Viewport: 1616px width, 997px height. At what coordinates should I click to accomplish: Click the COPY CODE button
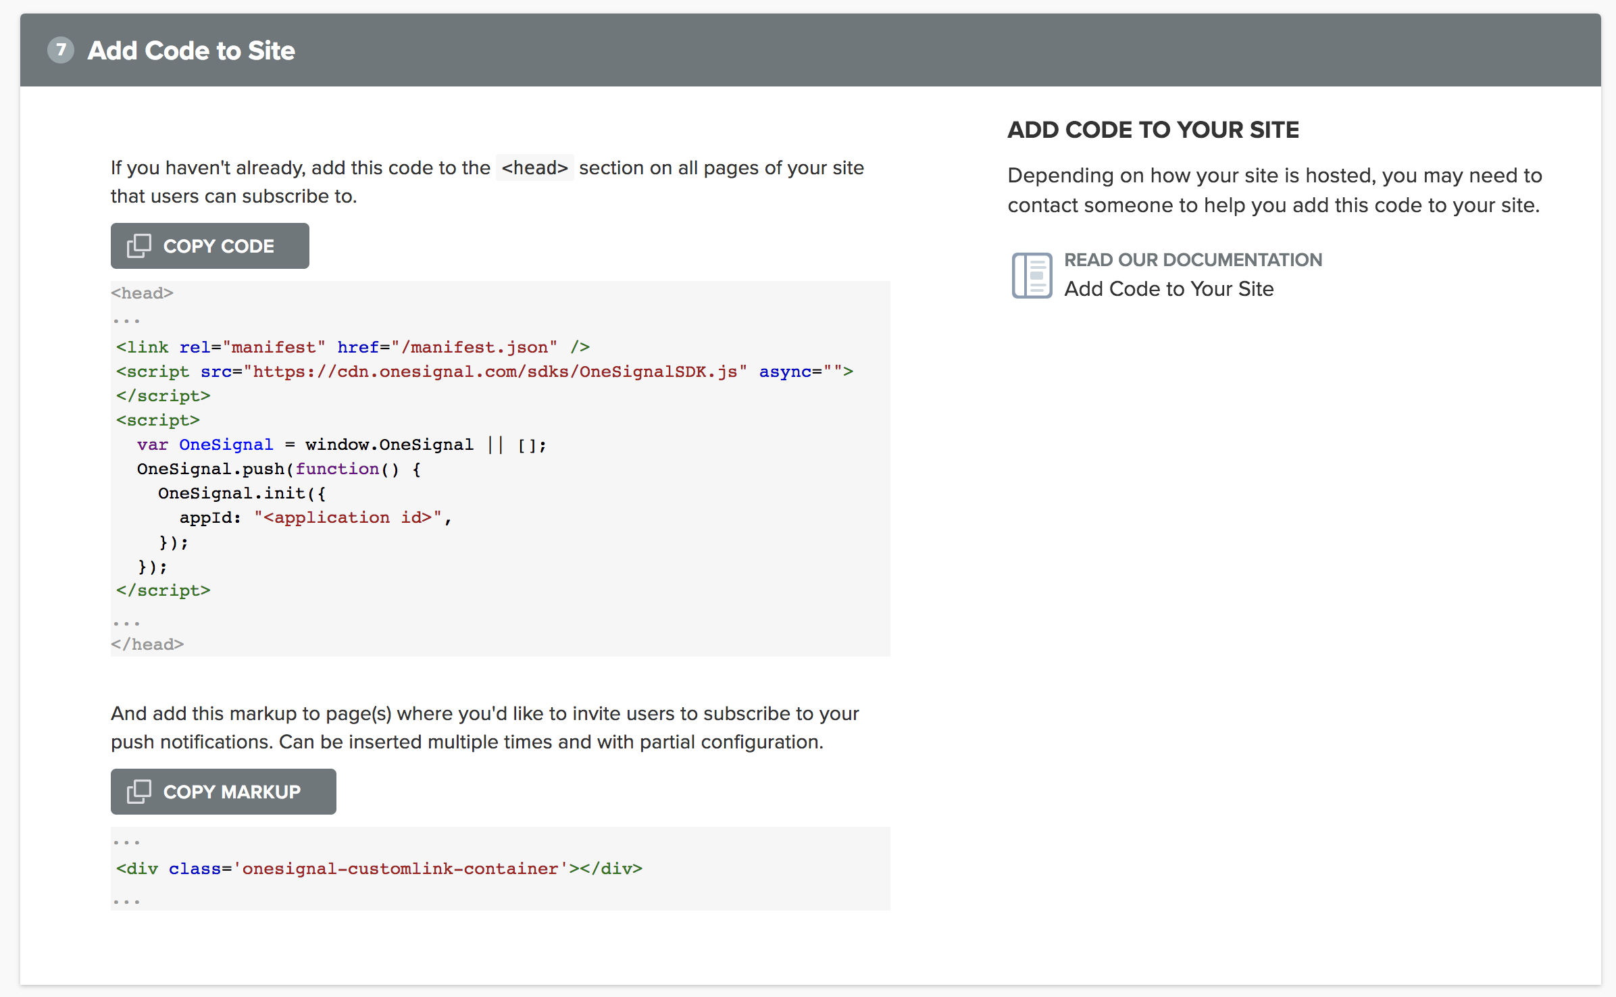coord(209,246)
